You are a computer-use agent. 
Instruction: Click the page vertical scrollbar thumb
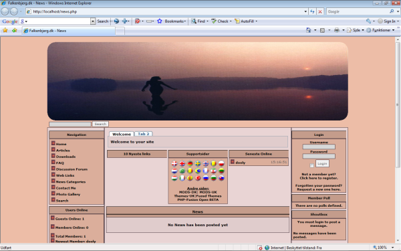click(x=398, y=104)
